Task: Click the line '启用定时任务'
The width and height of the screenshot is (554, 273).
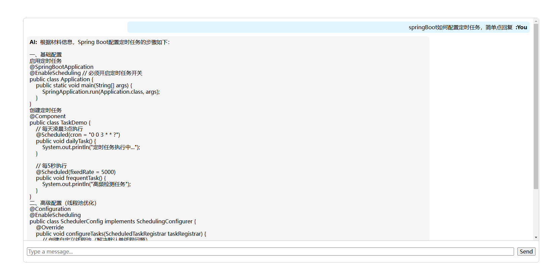Action: coord(46,61)
